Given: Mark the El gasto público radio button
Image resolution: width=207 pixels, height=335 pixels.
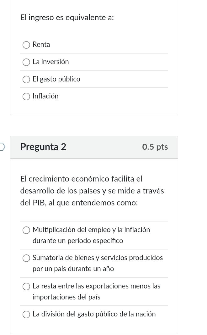Looking at the screenshot, I should 26,80.
